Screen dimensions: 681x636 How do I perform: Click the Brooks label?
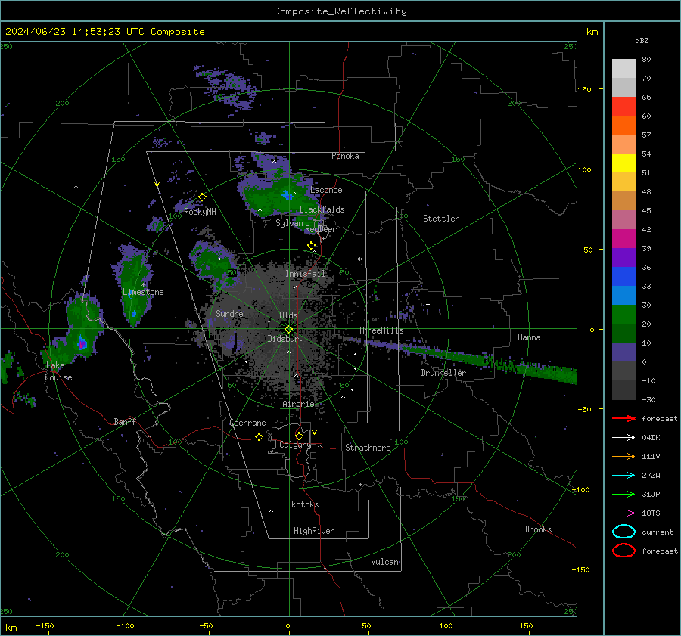(x=538, y=529)
